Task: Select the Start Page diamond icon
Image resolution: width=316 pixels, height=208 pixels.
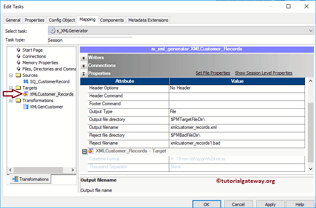Action: point(18,50)
